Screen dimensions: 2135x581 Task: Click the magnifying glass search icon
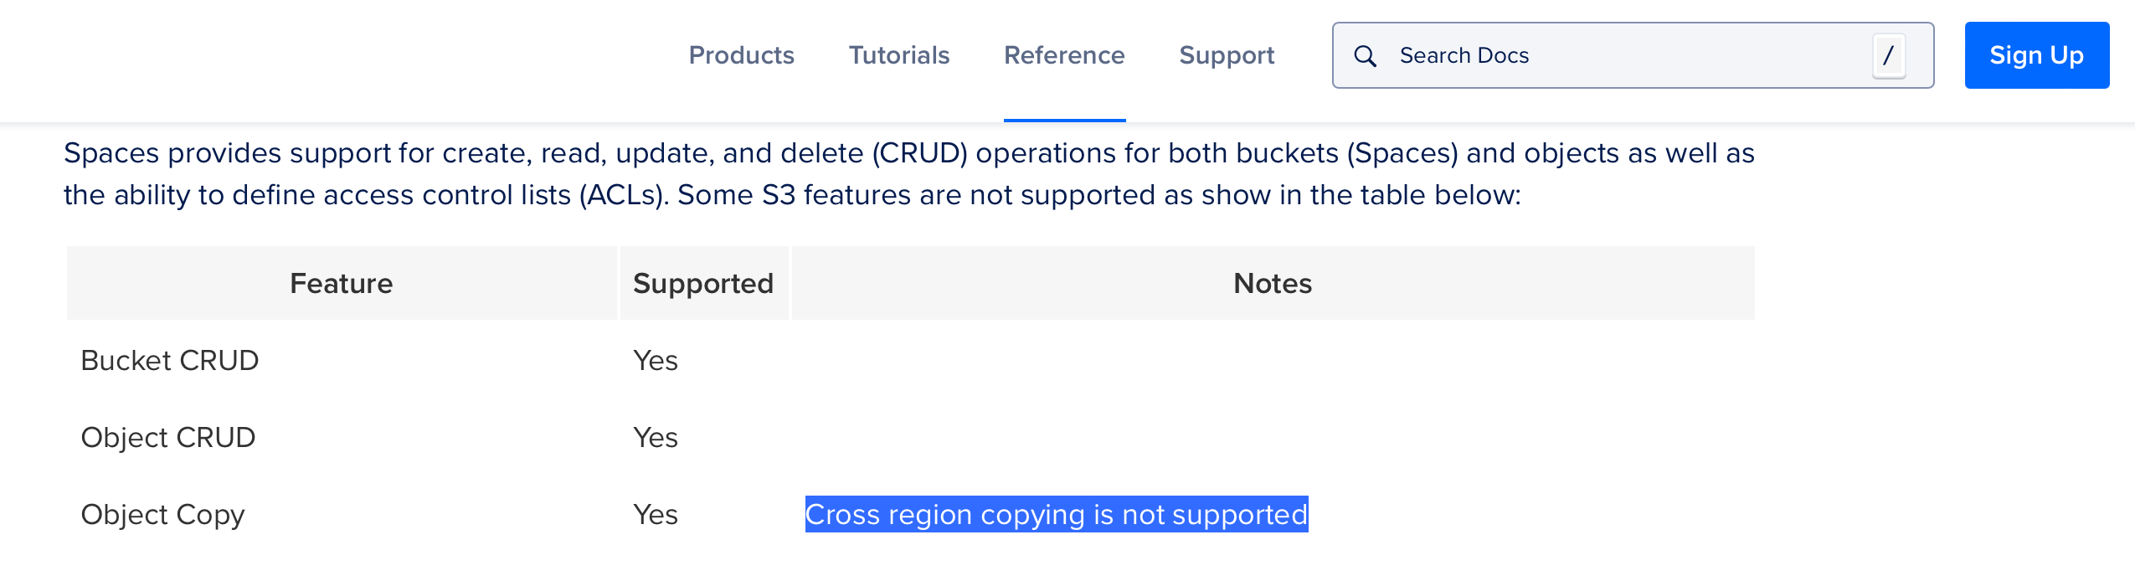click(1366, 56)
